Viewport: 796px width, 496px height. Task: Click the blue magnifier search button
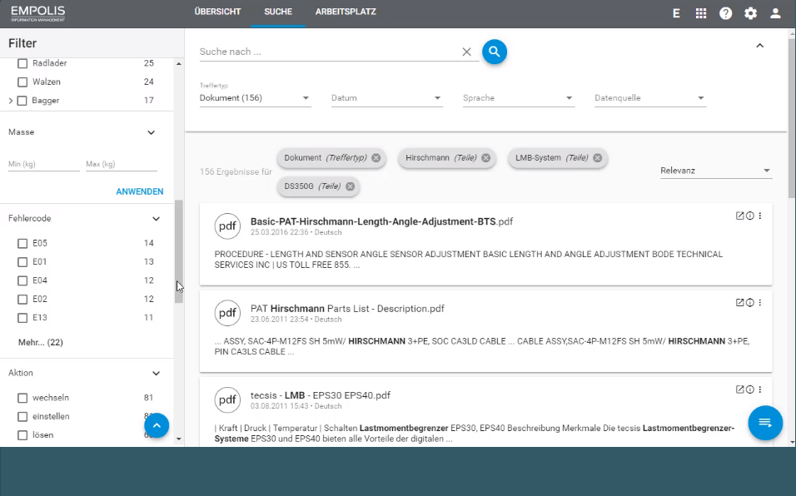[495, 52]
